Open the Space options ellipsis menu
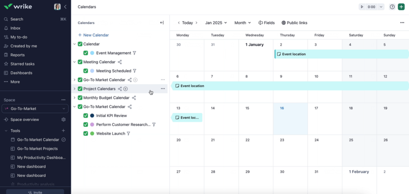This screenshot has height=194, width=409. [64, 100]
